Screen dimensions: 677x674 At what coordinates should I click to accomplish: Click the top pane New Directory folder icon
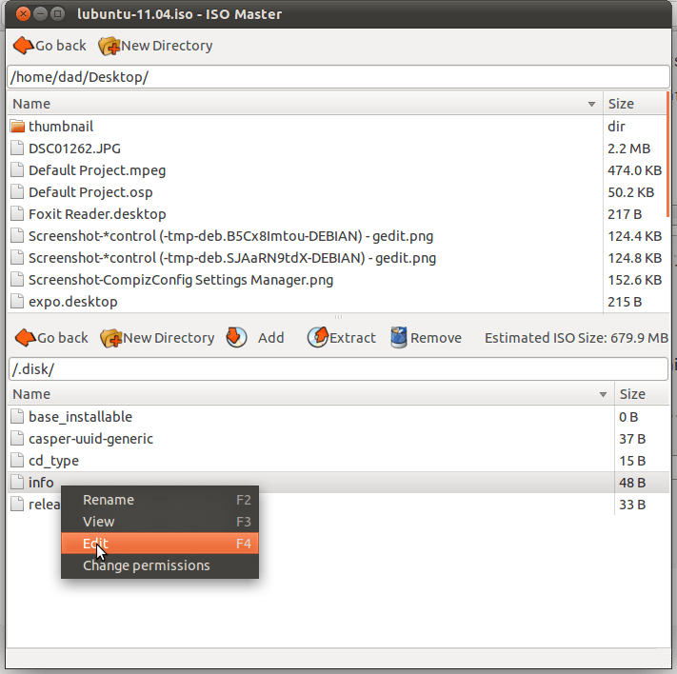(110, 46)
